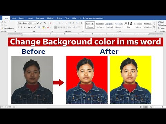
Task: Activate the Format Painter
Action: pyautogui.click(x=8, y=28)
